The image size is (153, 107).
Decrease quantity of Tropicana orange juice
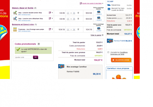pyautogui.click(x=68, y=29)
